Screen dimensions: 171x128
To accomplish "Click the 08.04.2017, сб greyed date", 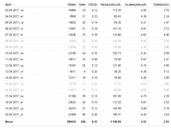I will click(15, 41).
